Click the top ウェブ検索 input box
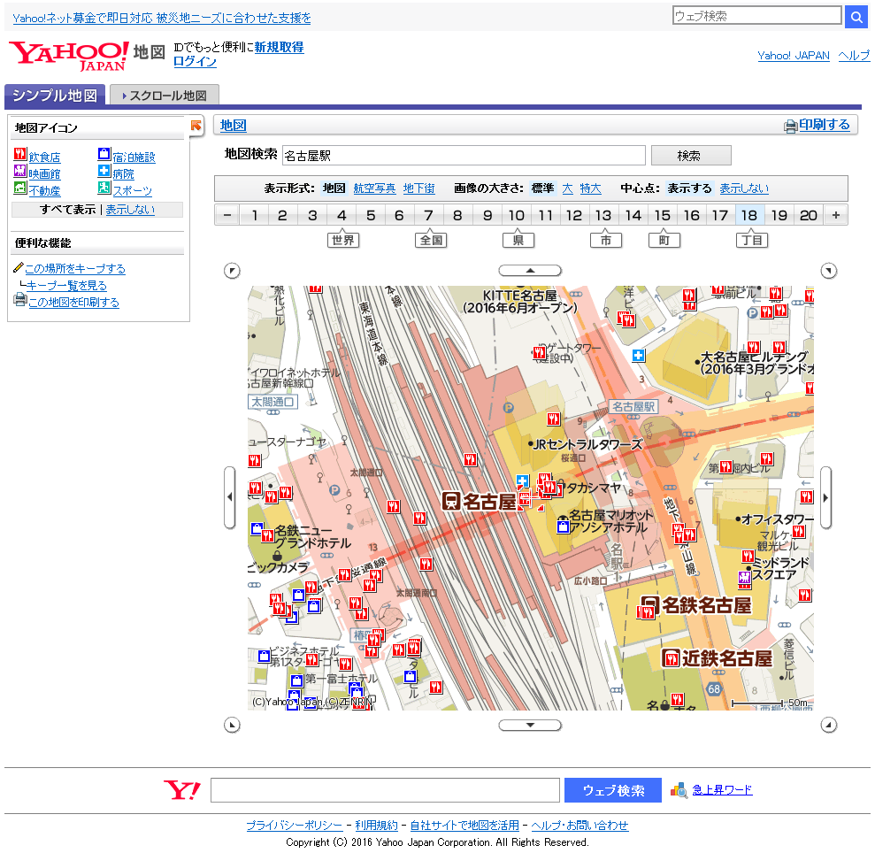The image size is (875, 853). [756, 16]
